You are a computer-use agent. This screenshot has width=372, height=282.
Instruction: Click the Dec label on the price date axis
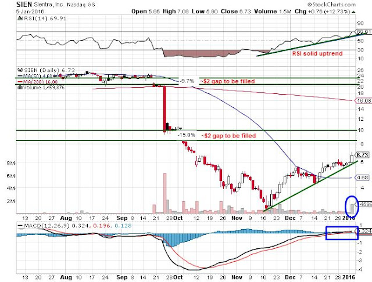point(290,218)
